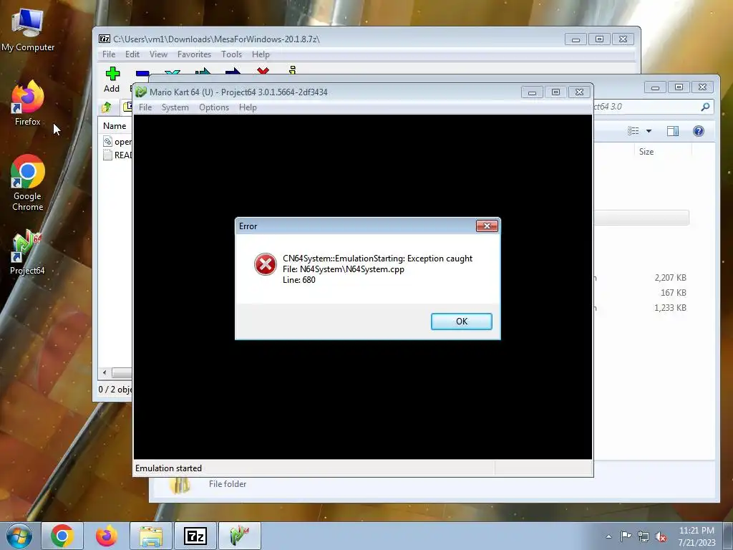Viewport: 733px width, 550px height.
Task: Close the Project64 window
Action: click(x=579, y=92)
